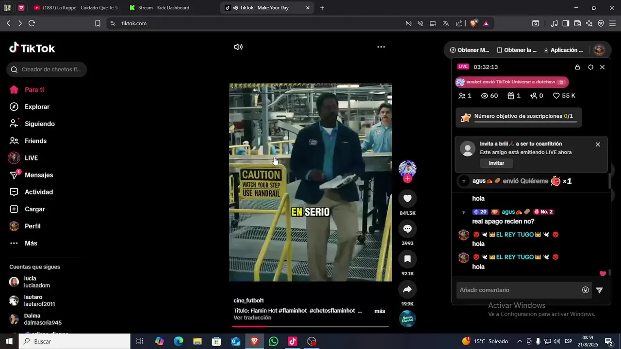
Task: Translate page via toolbar icon
Action: 446,23
